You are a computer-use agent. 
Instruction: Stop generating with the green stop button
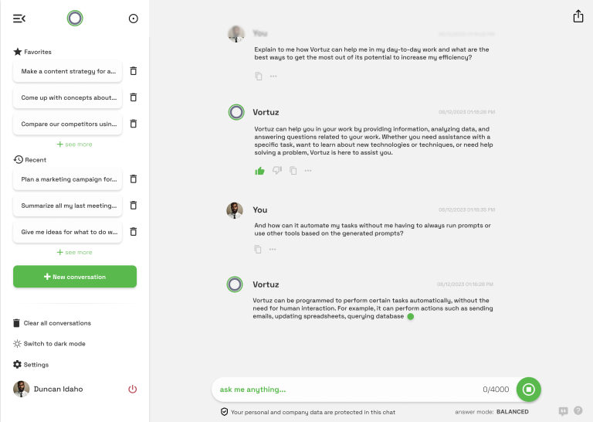pos(528,389)
